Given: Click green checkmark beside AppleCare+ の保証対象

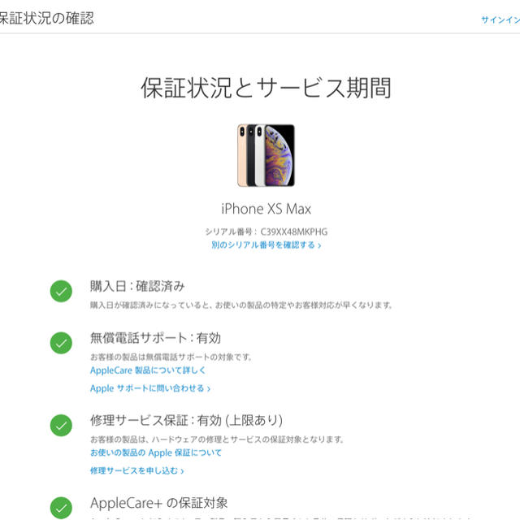Looking at the screenshot, I should (x=61, y=508).
